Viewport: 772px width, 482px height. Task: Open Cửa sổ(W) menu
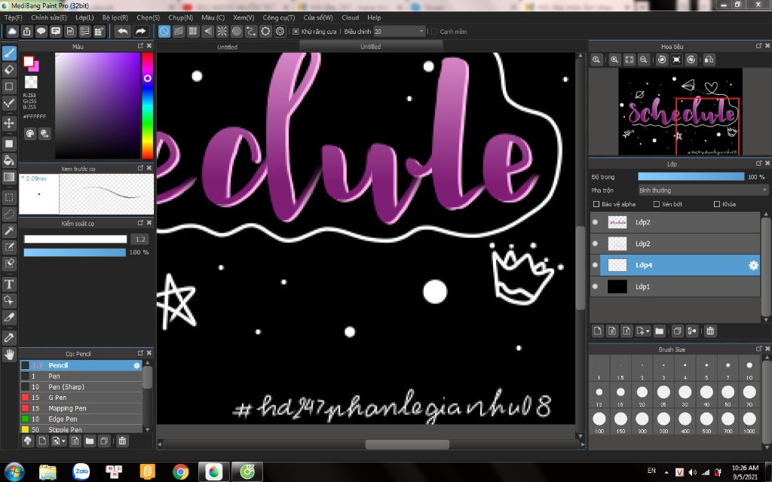point(318,18)
